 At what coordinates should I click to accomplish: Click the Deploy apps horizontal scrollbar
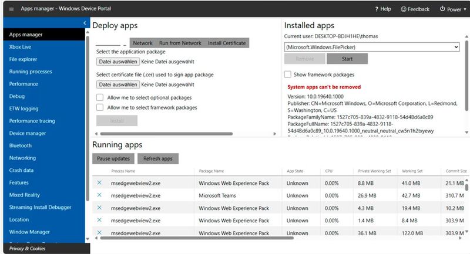coord(166,134)
